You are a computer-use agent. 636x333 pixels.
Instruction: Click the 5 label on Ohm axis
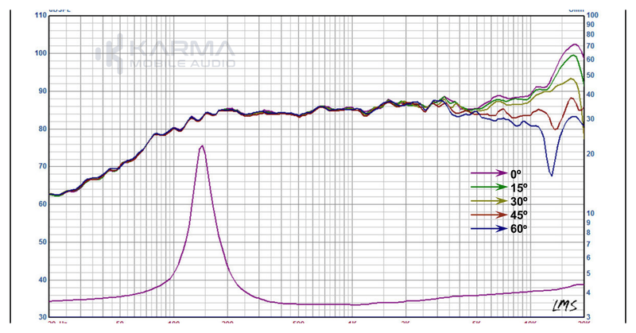pos(588,273)
